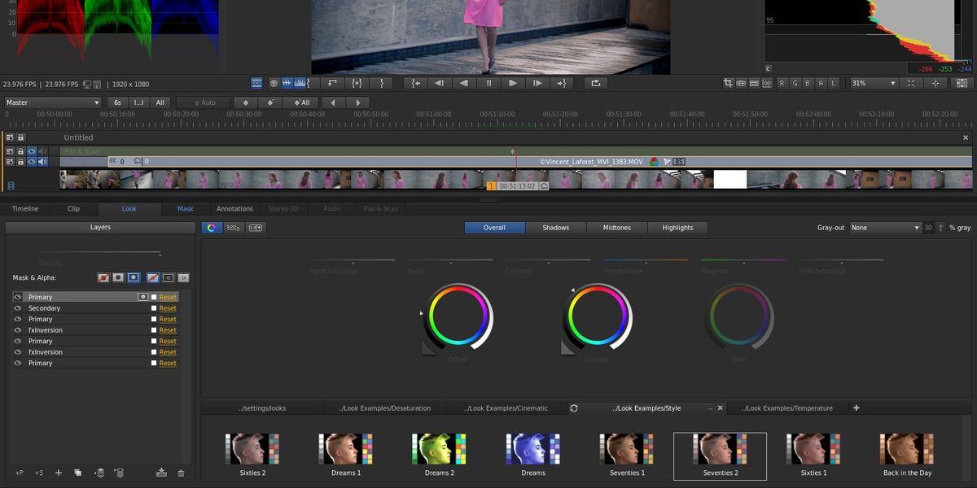Show luminance channel (L)
This screenshot has width=977, height=488.
834,83
